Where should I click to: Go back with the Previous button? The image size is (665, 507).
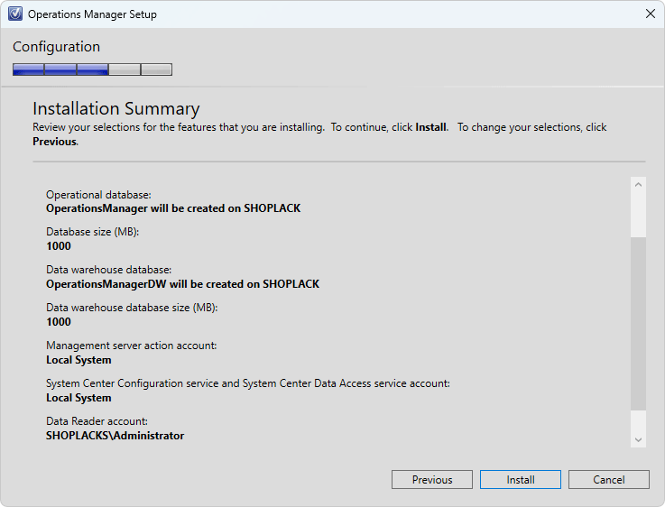point(431,479)
